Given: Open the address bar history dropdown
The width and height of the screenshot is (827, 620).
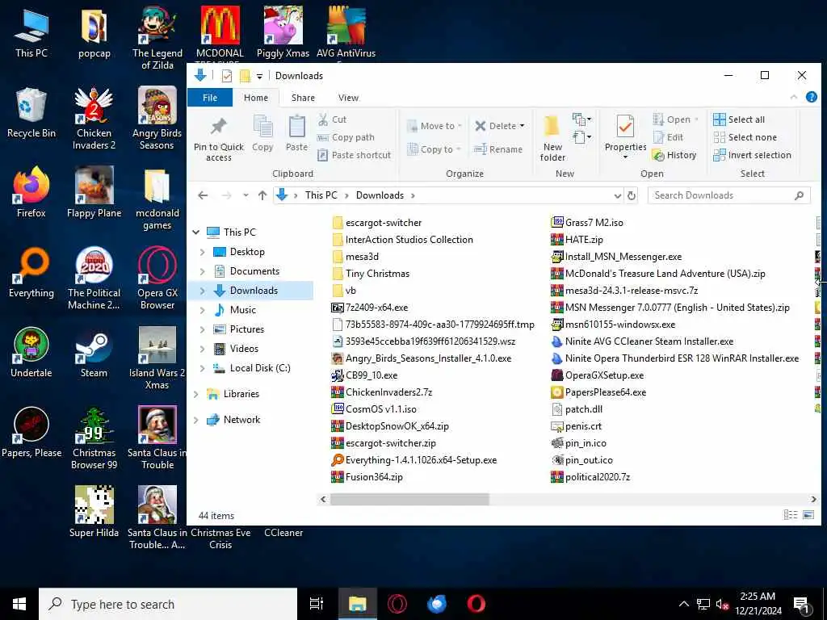Looking at the screenshot, I should click(618, 195).
